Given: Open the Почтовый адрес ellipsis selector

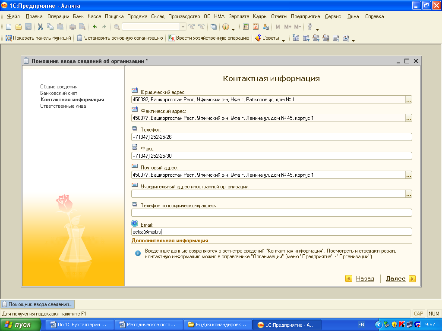Looking at the screenshot, I should point(408,175).
